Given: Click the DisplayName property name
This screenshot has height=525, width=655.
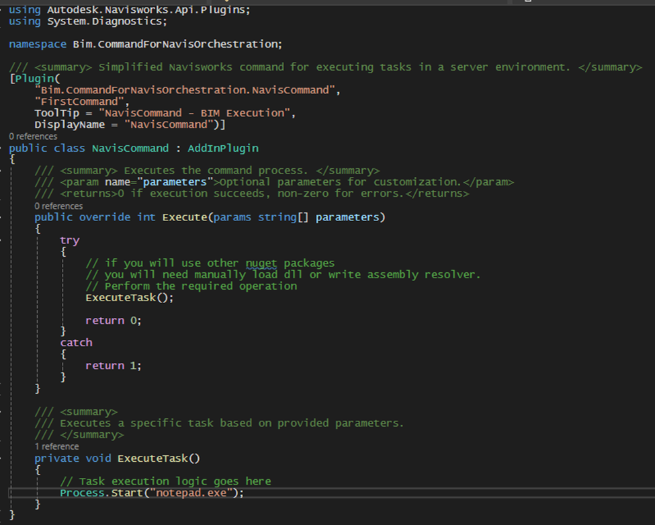Looking at the screenshot, I should pyautogui.click(x=70, y=124).
